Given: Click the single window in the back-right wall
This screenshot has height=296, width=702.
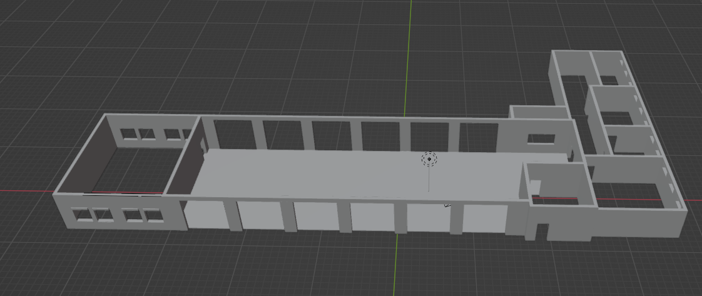Looking at the screenshot, I should click(536, 139).
